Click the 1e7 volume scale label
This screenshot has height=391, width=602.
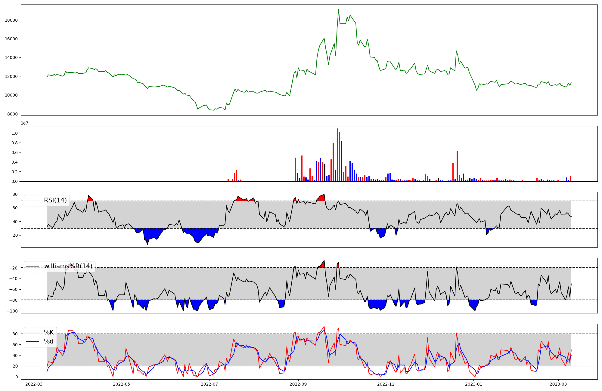[x=24, y=123]
